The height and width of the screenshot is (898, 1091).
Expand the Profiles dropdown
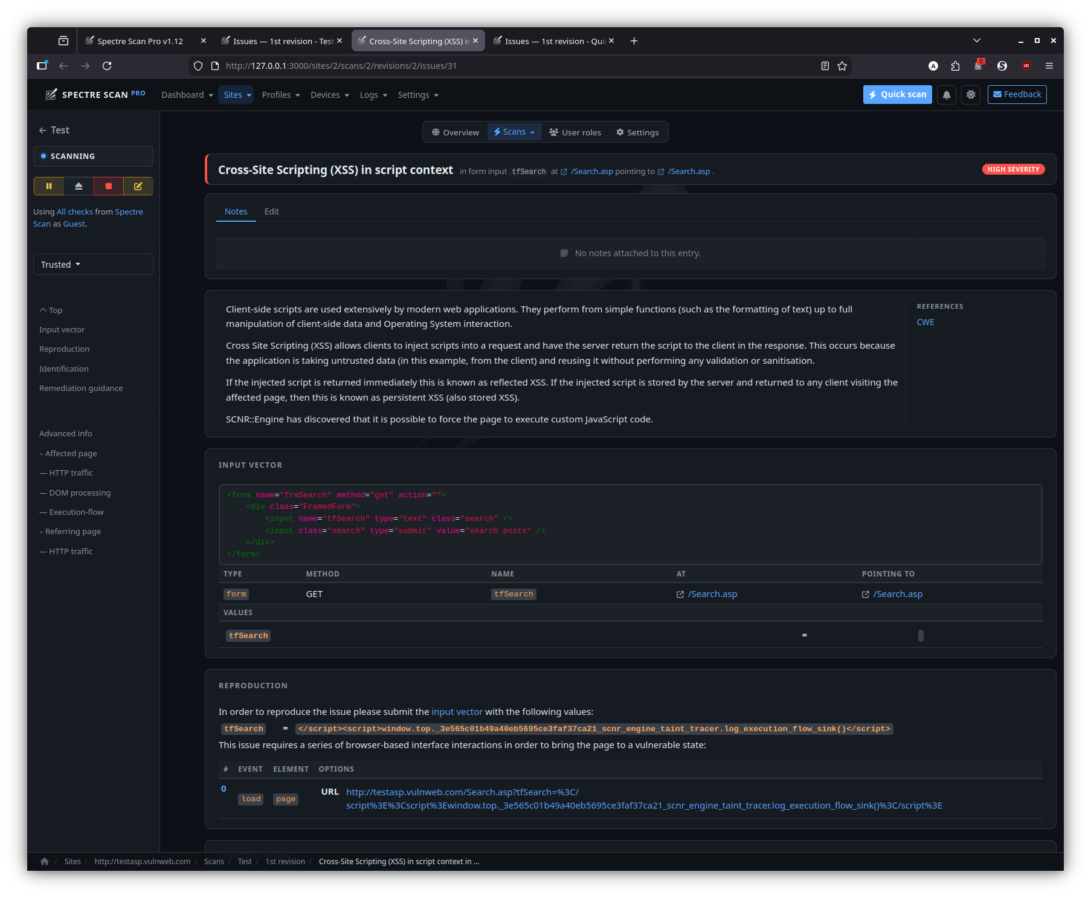coord(281,95)
